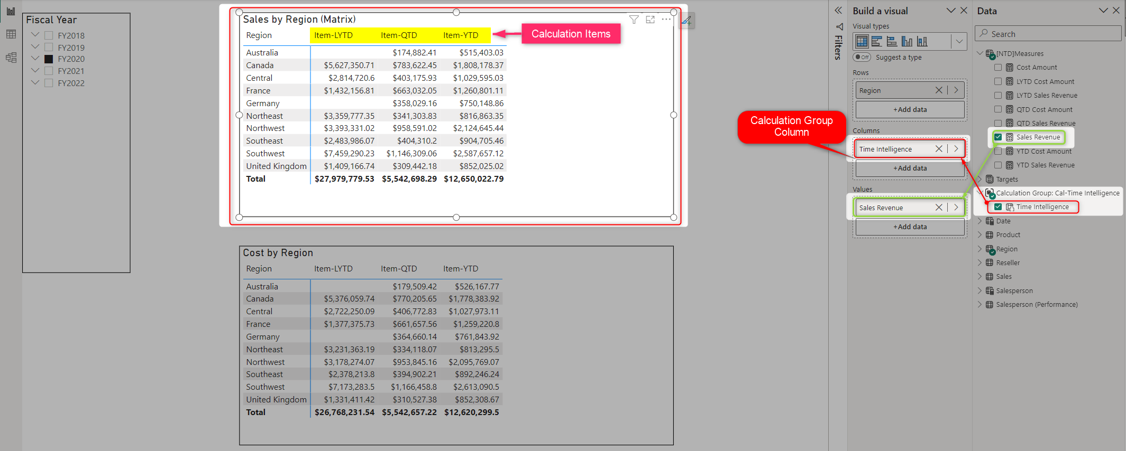Click the filter icon on Sales matrix header
The width and height of the screenshot is (1126, 451).
tap(634, 20)
